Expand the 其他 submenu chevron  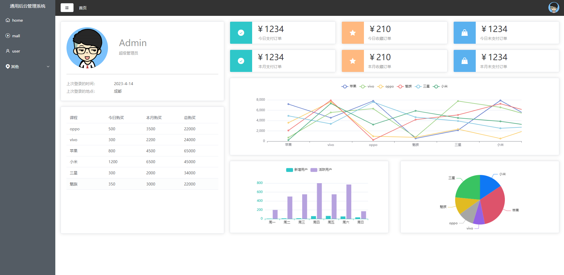(x=48, y=67)
